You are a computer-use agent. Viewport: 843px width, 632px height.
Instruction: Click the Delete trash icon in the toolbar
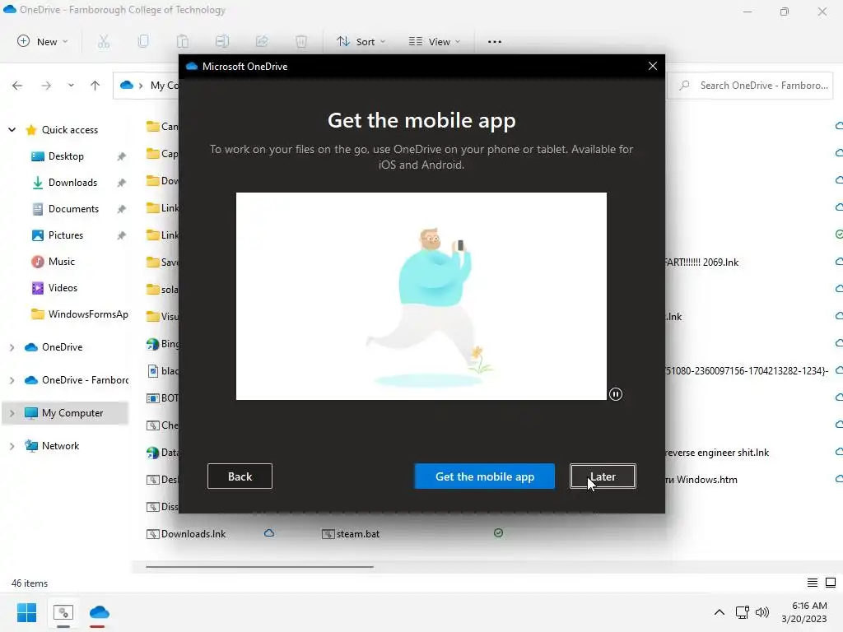click(301, 41)
